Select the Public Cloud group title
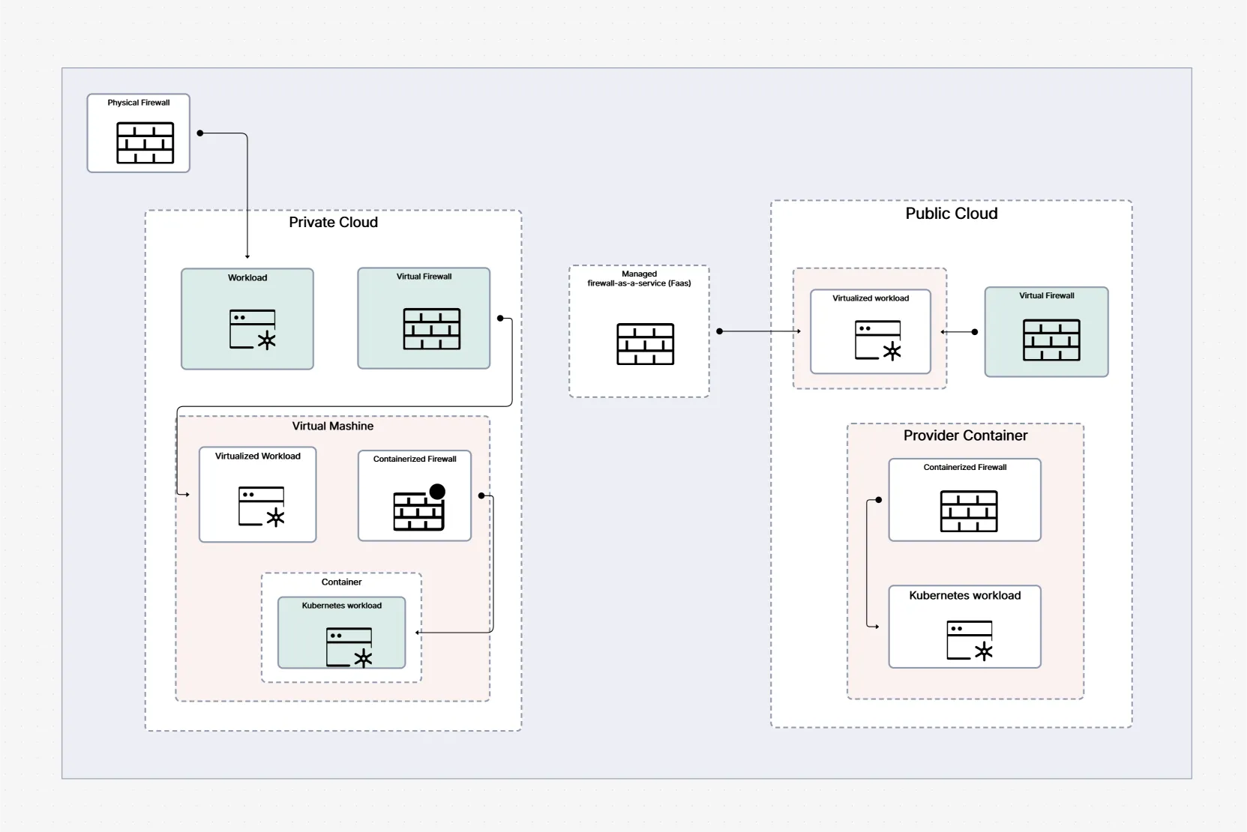This screenshot has width=1247, height=832. [951, 214]
